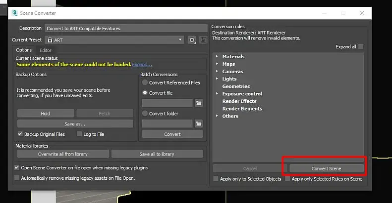
Task: Click the Fetch button
Action: click(105, 113)
